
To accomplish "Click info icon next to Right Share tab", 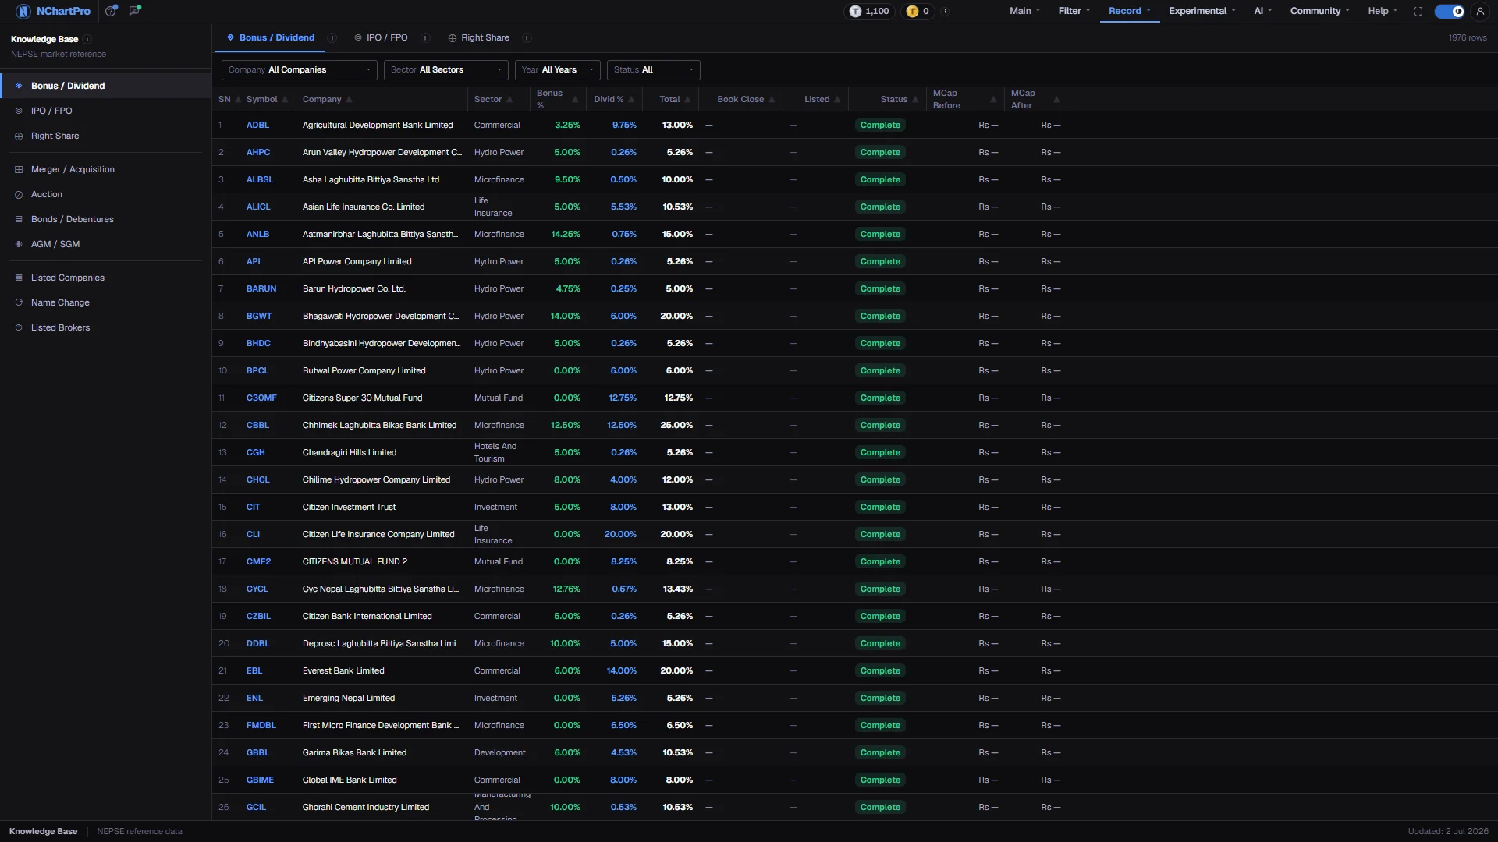I will [527, 37].
